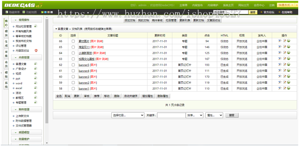The image size is (299, 146).
Task: Choose the green skin color swatch
Action: [42, 12]
